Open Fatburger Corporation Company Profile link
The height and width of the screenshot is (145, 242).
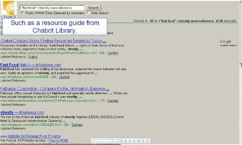[x=55, y=89]
